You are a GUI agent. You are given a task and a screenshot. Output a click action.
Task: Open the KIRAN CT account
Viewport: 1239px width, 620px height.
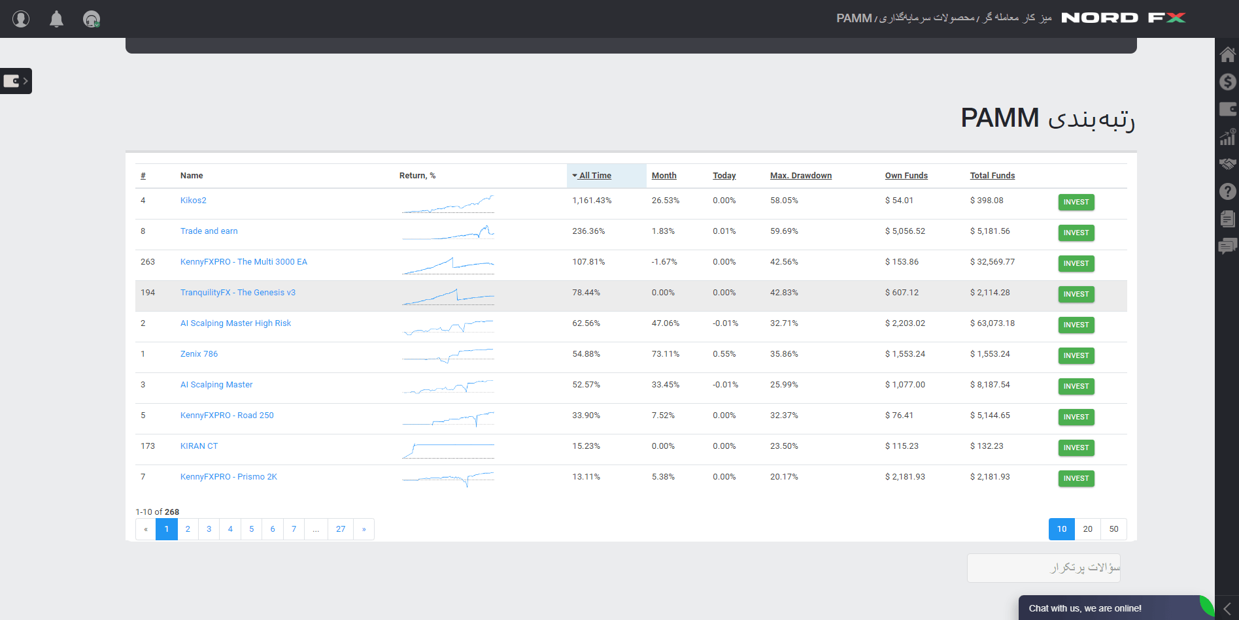point(199,446)
